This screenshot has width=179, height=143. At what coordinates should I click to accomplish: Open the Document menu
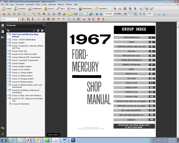20,4
